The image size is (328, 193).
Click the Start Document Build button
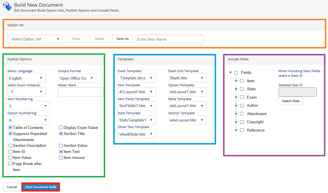point(40,187)
